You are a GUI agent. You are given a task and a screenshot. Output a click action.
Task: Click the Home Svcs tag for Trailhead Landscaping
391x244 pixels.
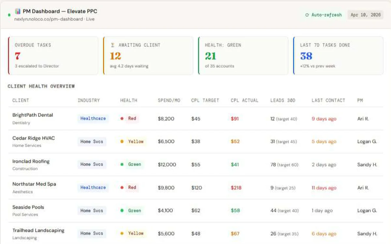click(92, 234)
